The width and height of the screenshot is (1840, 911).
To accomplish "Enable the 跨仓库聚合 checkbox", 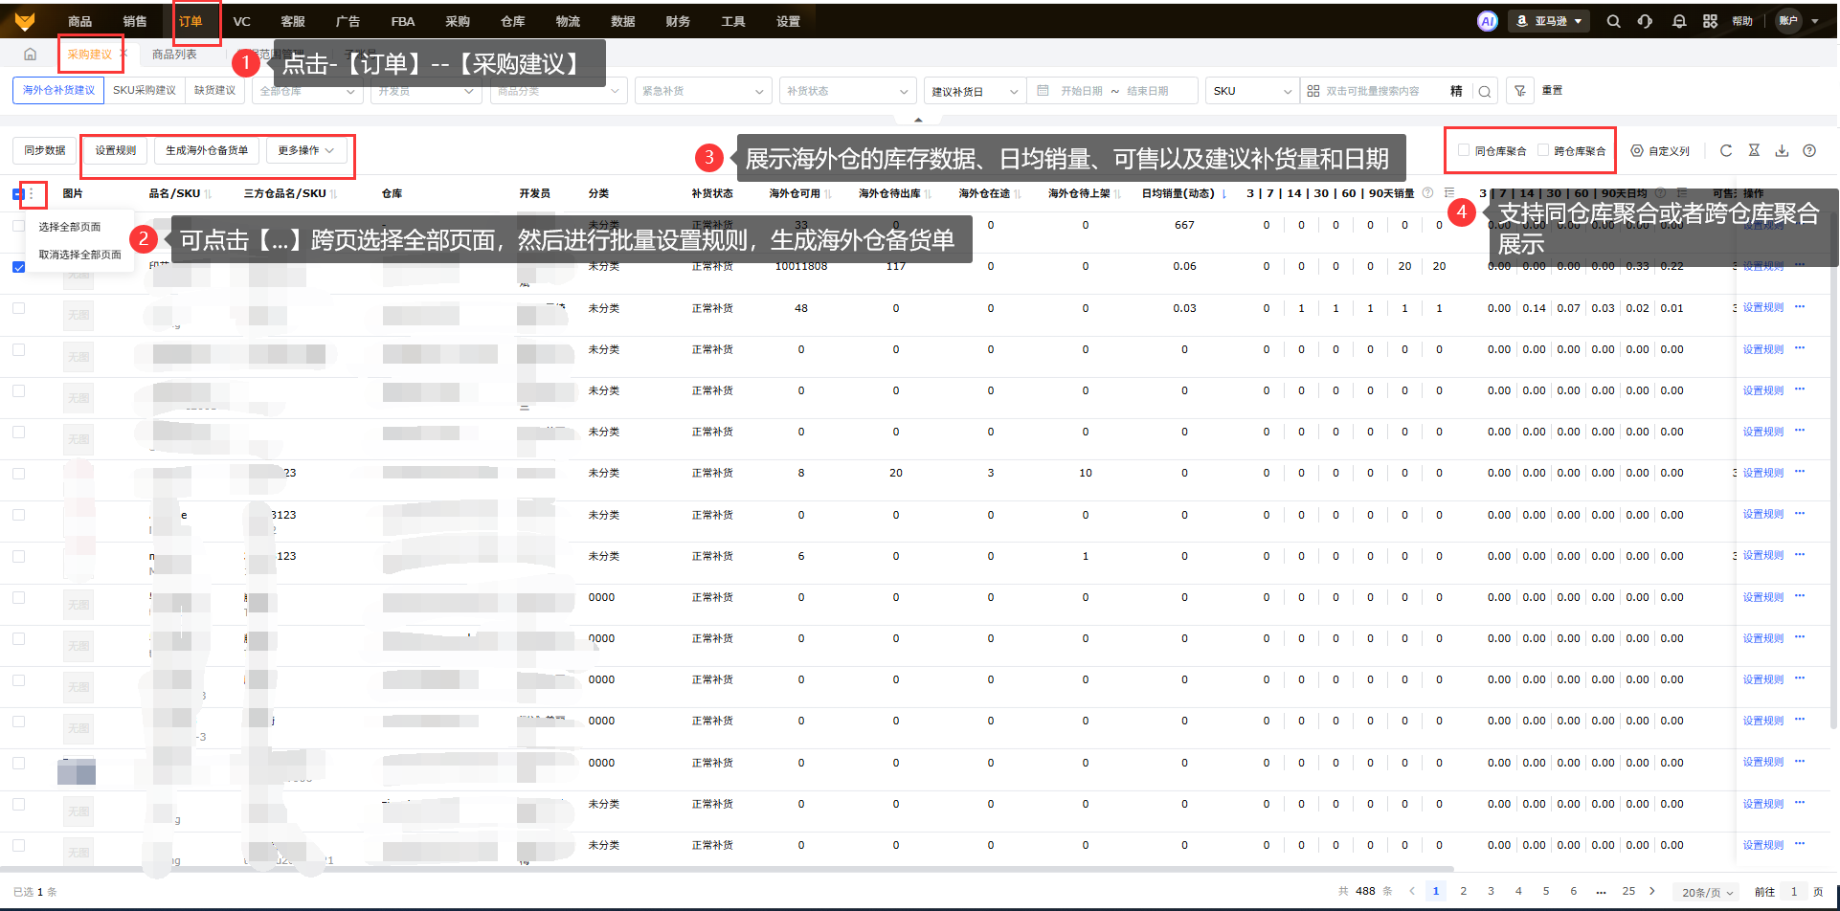I will pos(1543,150).
